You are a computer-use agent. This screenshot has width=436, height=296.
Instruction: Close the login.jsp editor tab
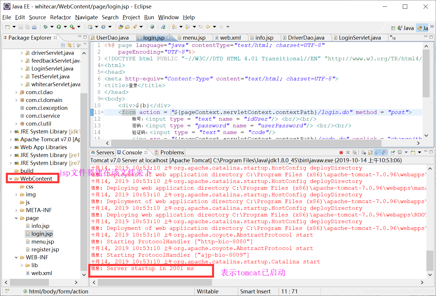(168, 38)
